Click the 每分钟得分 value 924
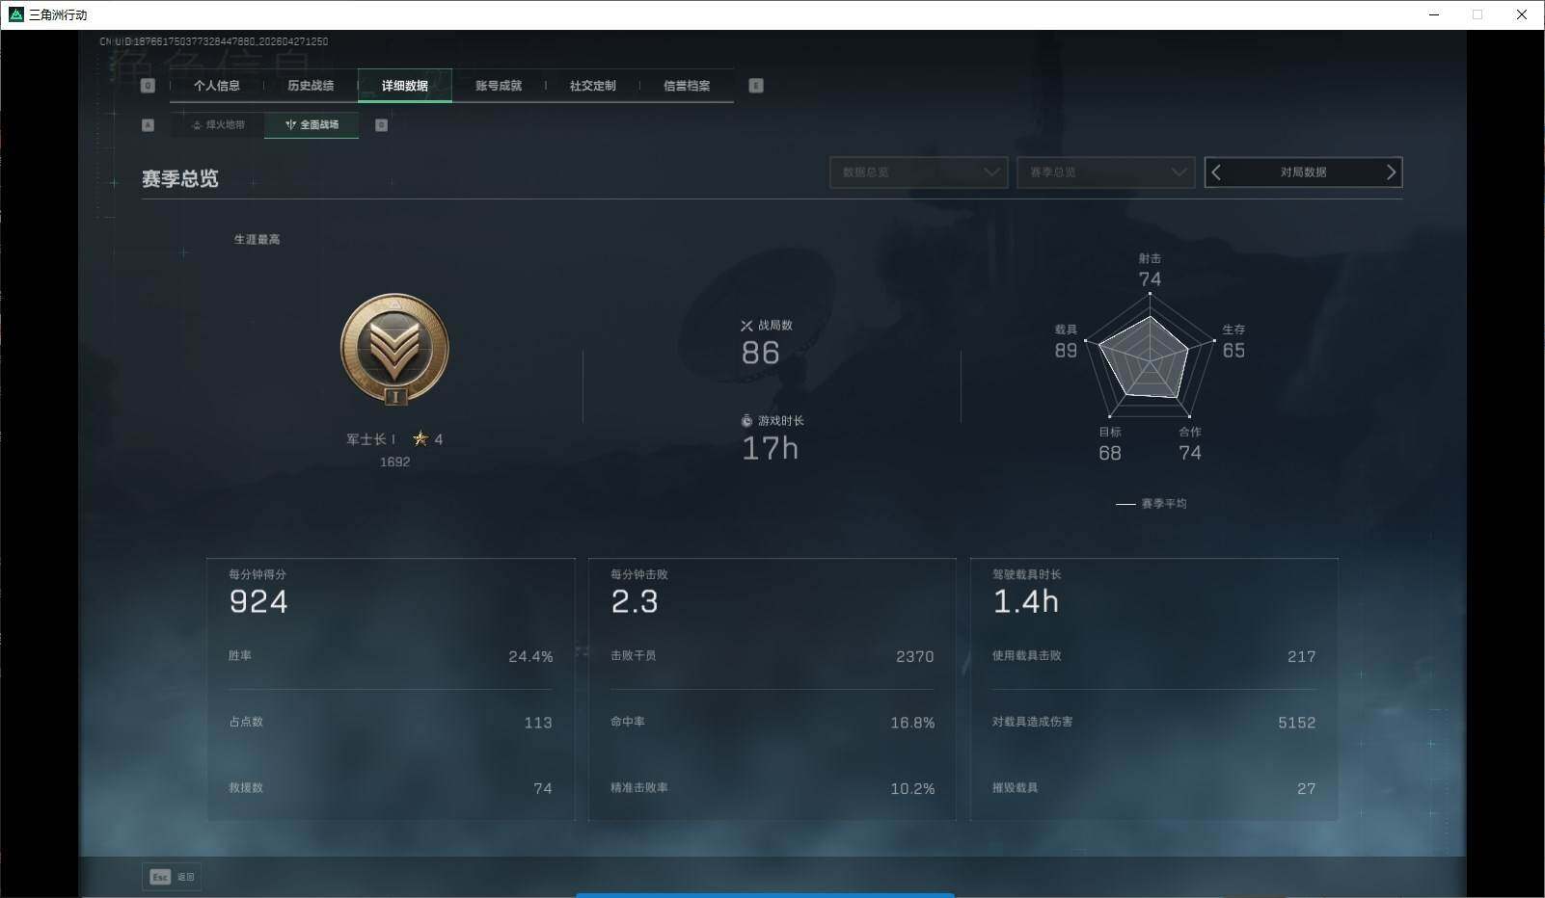 (x=258, y=602)
